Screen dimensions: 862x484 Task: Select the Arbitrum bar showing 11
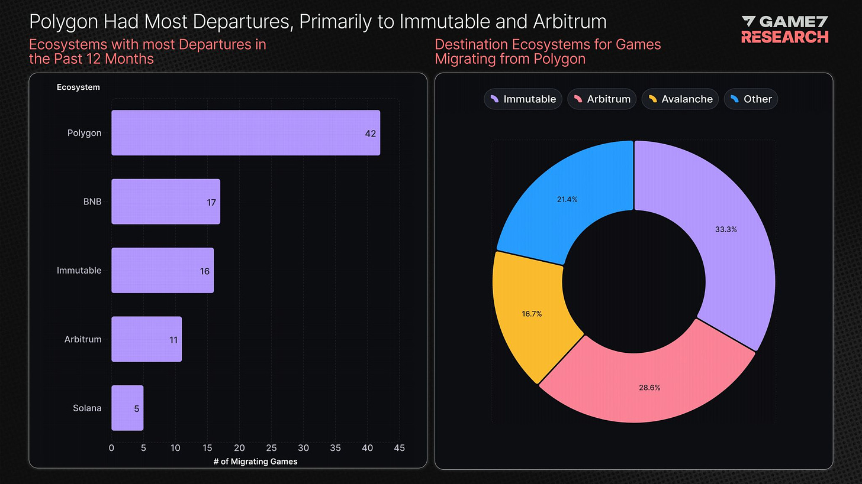tap(146, 339)
